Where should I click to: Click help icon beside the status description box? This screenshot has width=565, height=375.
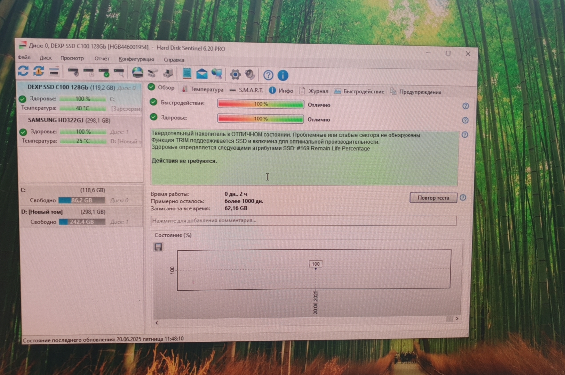click(x=465, y=134)
